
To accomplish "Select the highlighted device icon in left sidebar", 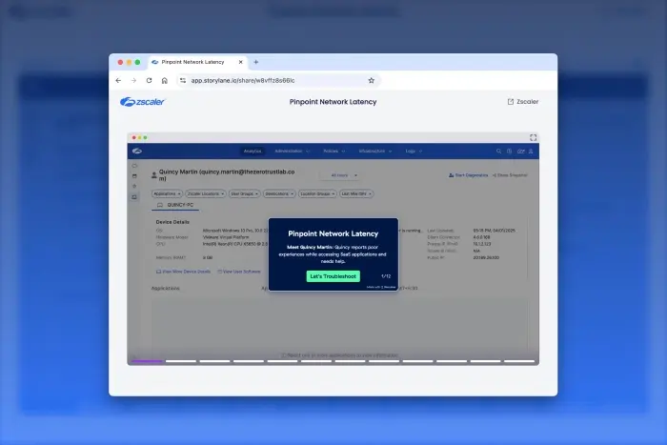I will click(134, 197).
